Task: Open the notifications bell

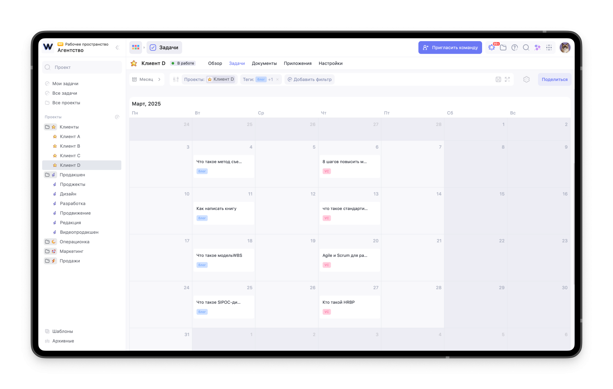Action: (491, 48)
